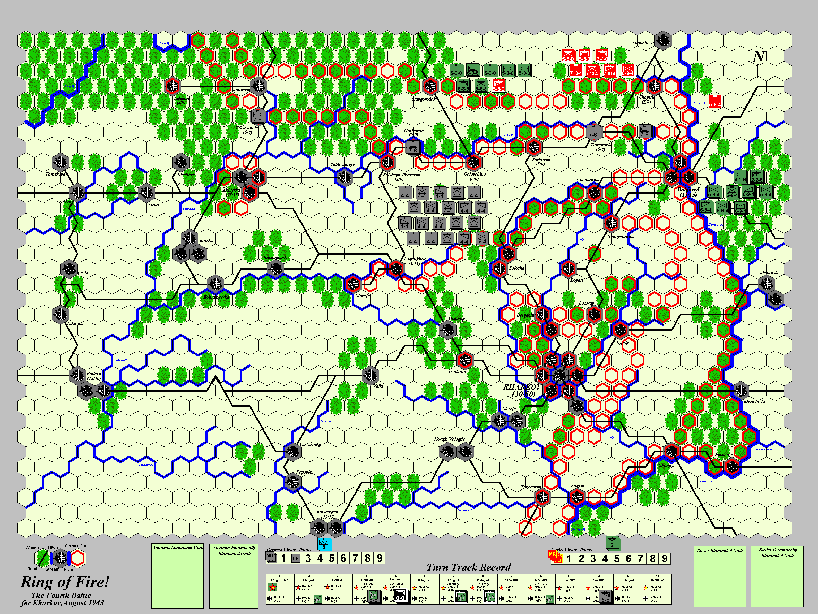Click the Taraskova town hex

(61, 162)
